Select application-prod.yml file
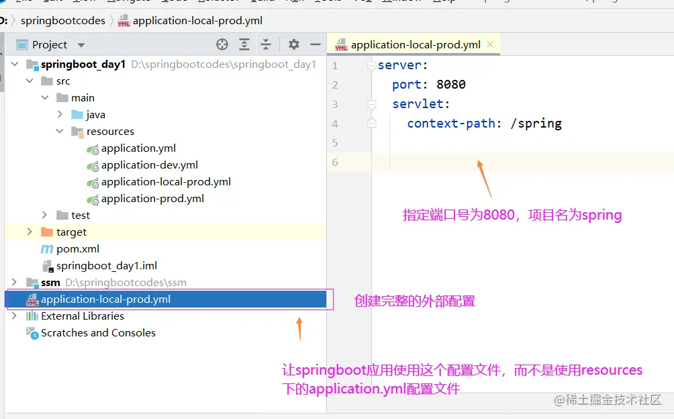The height and width of the screenshot is (419, 674). [x=152, y=199]
